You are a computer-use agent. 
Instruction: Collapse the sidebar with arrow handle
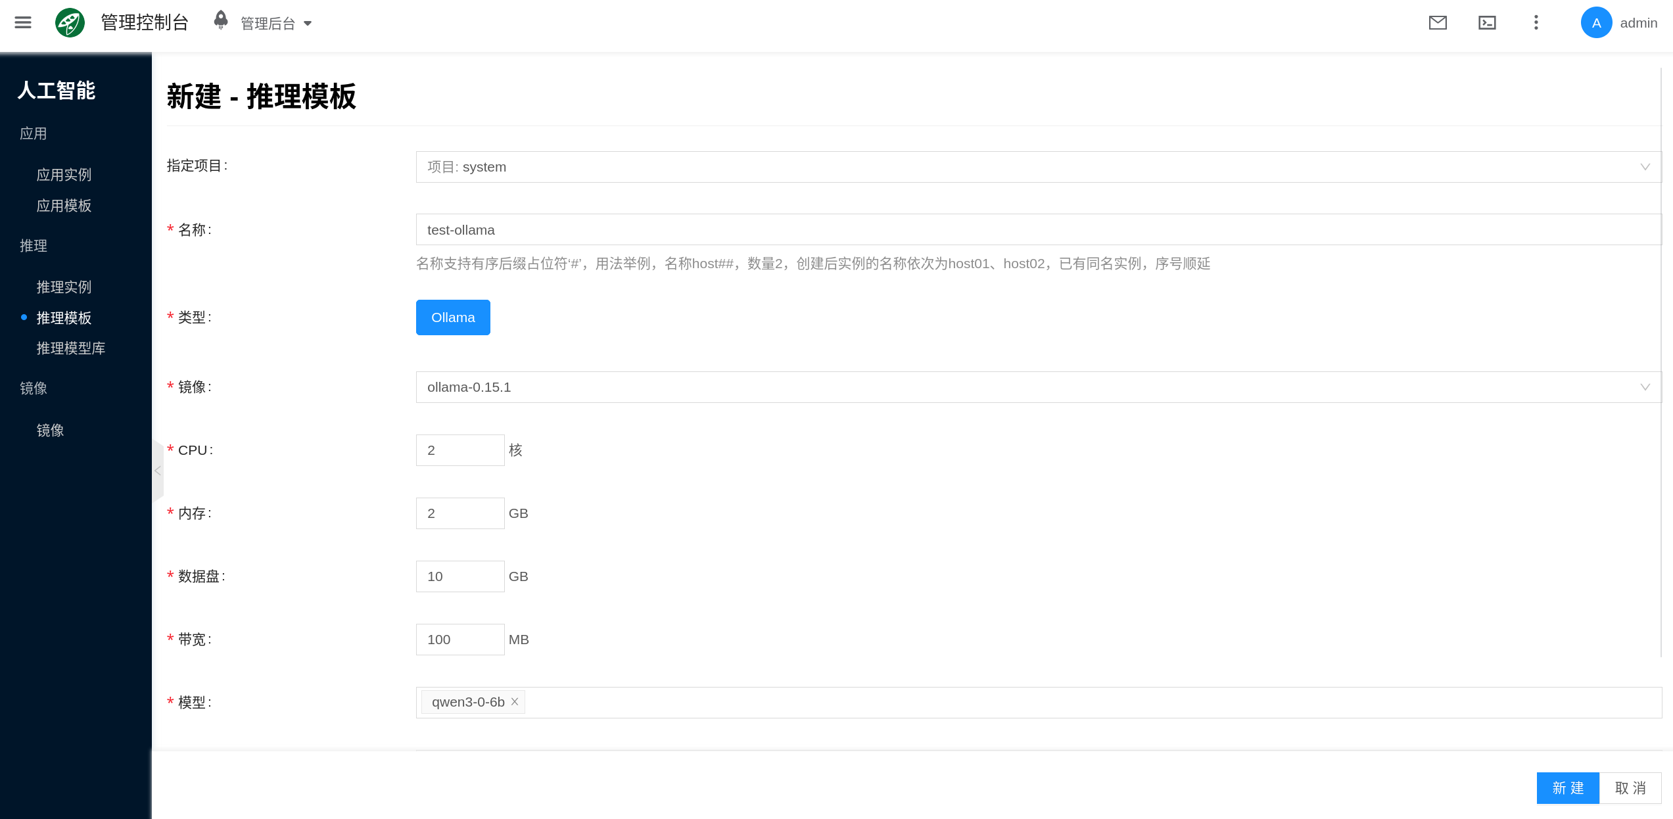158,471
